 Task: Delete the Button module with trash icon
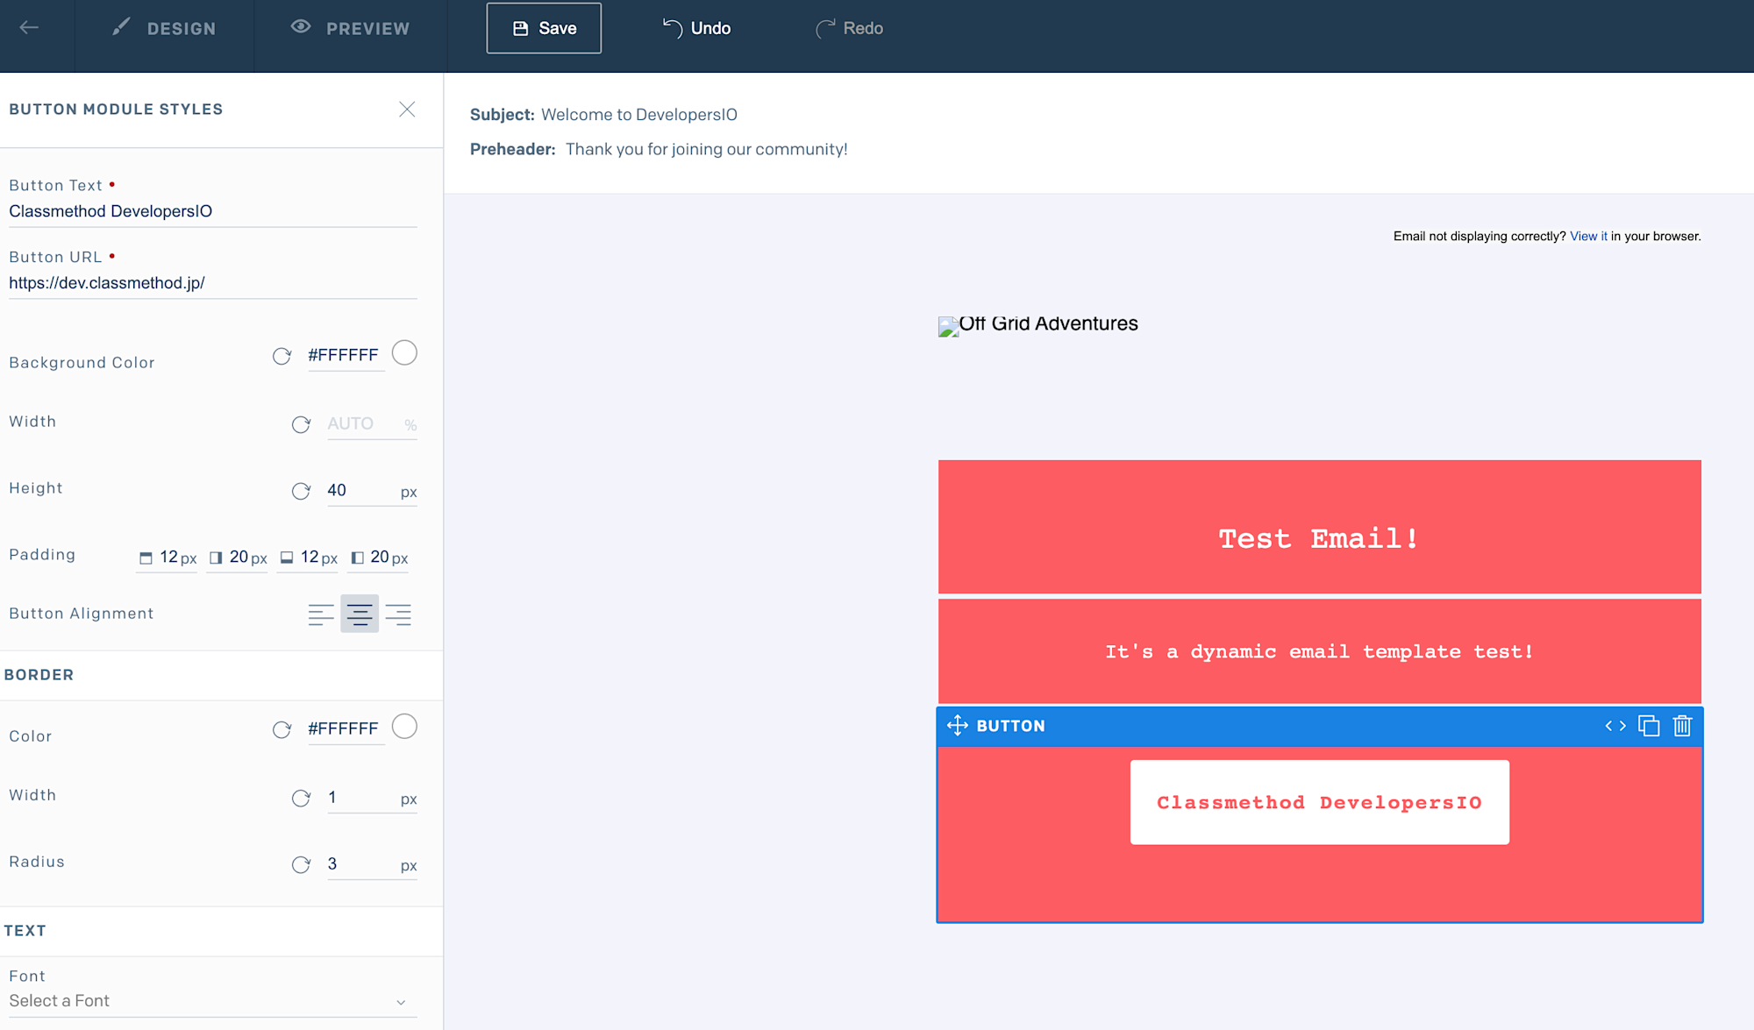[x=1682, y=726]
